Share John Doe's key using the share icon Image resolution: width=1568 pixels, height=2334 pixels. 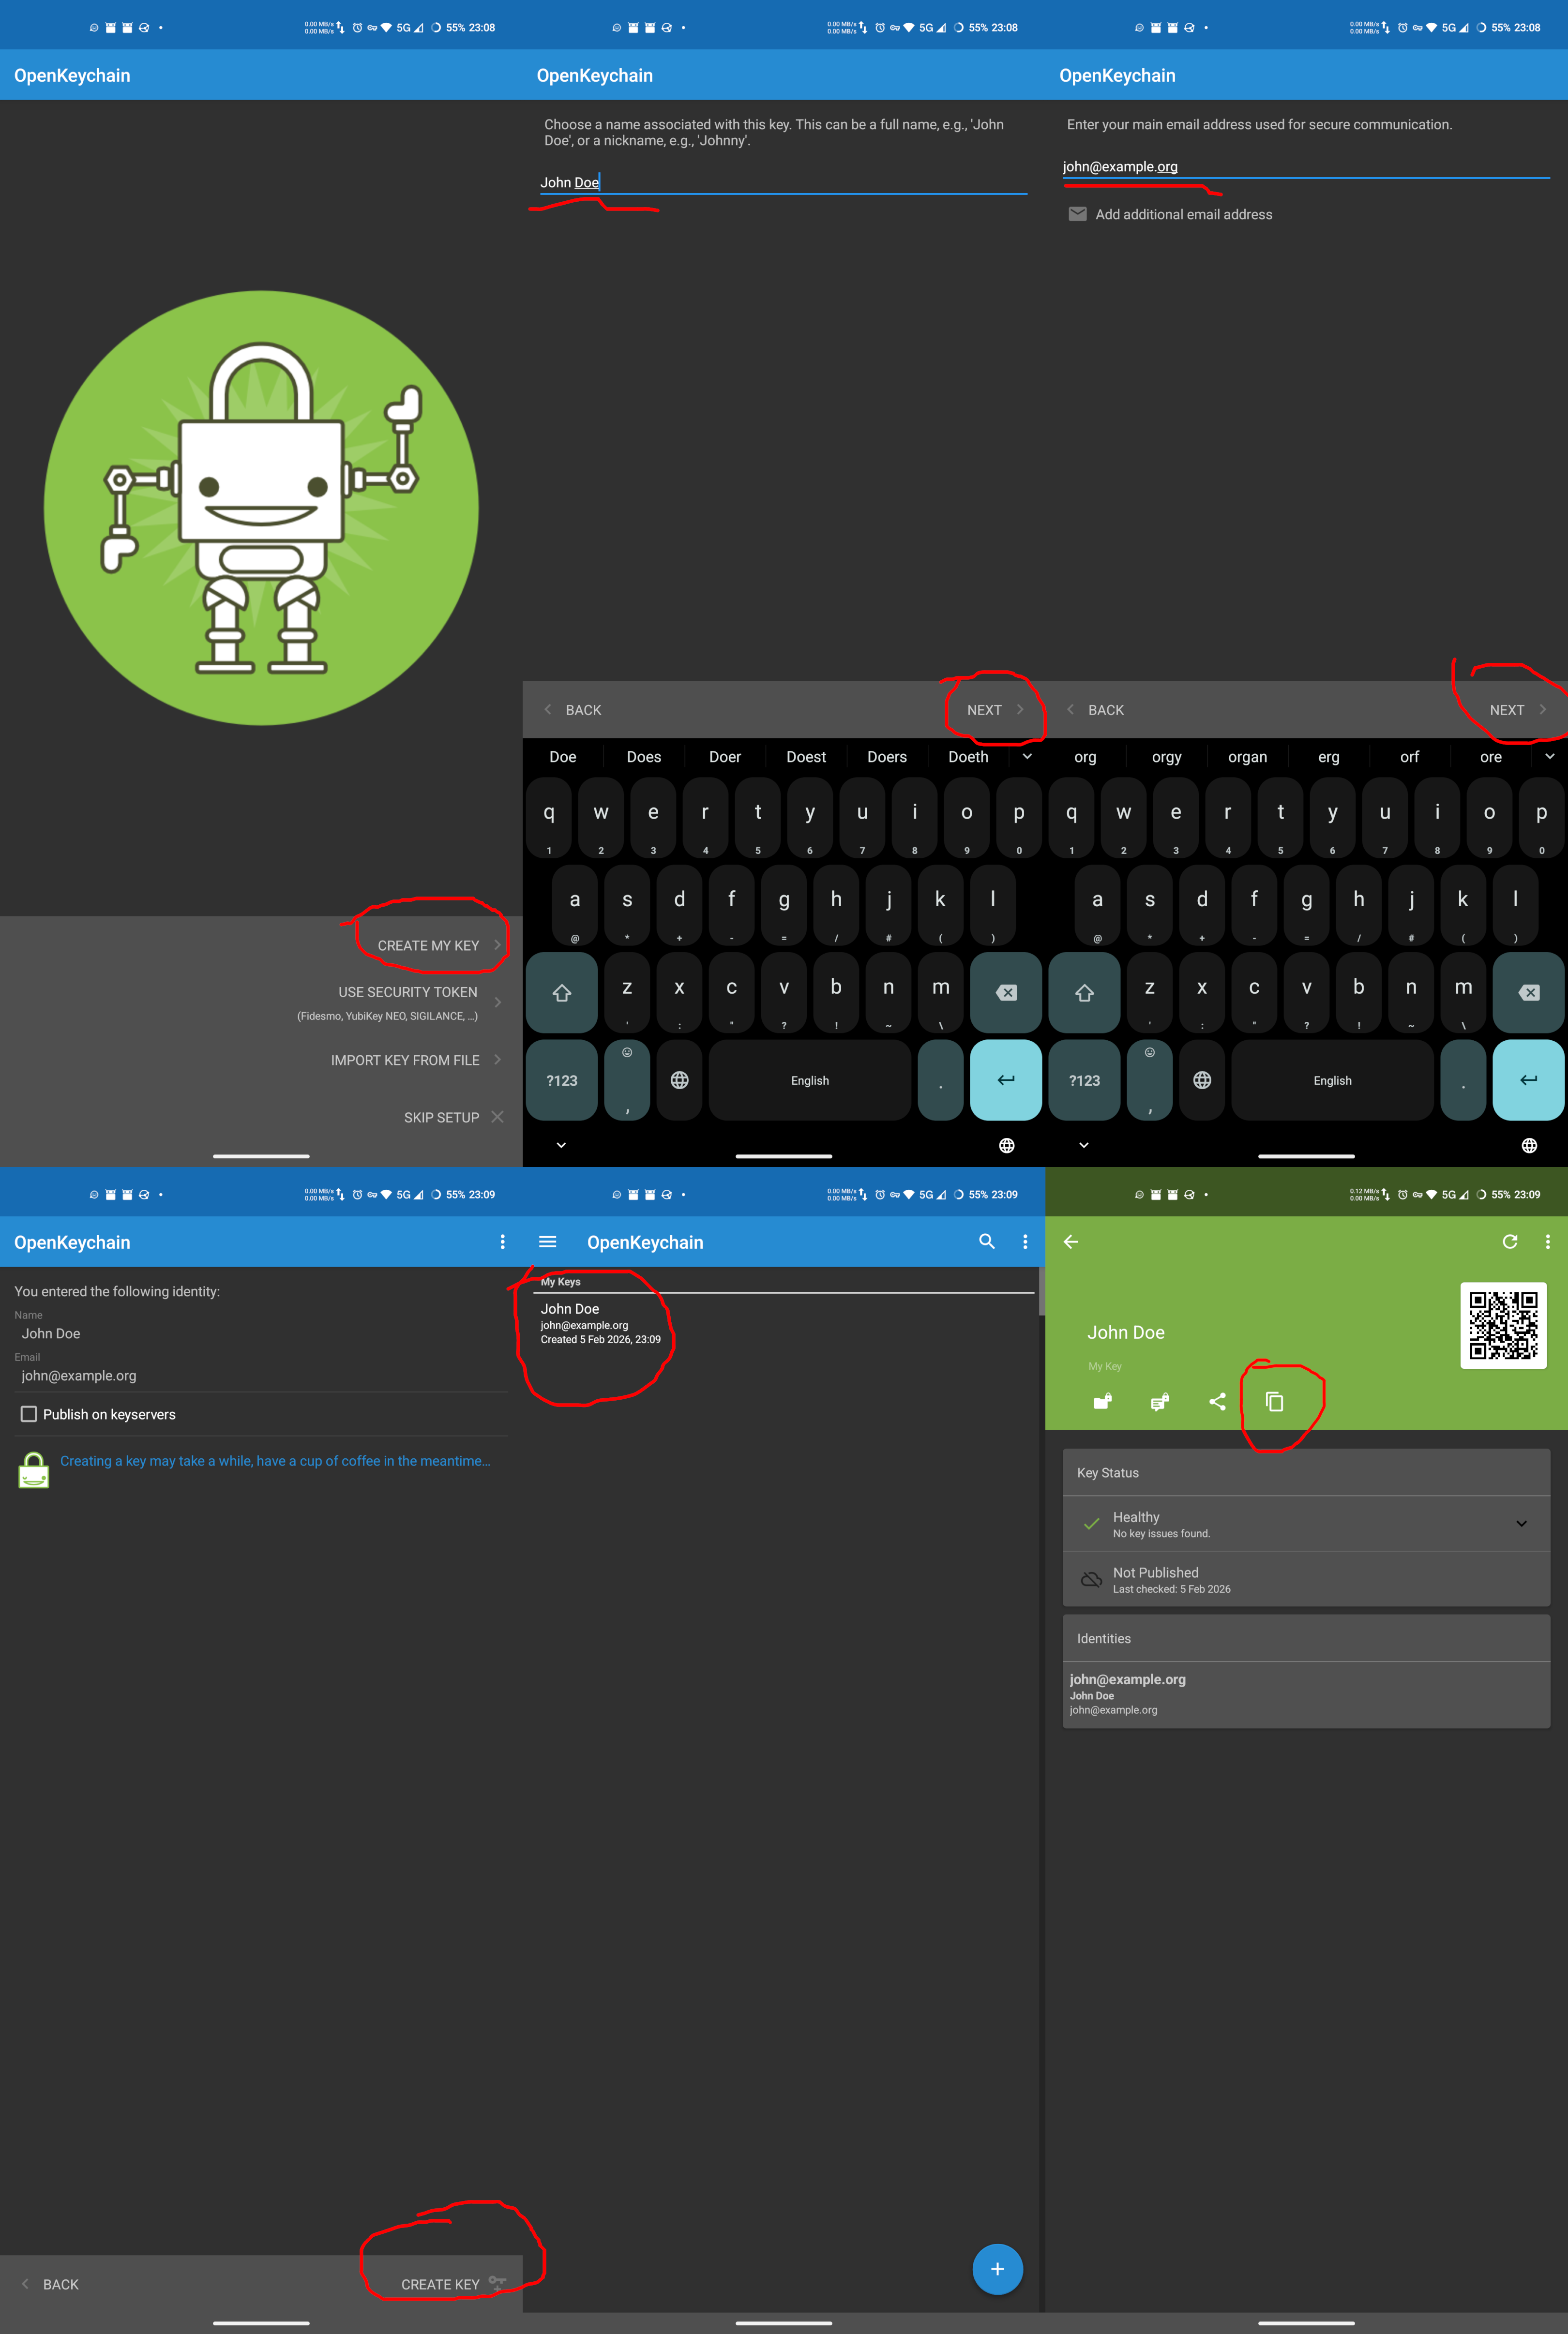pos(1217,1401)
